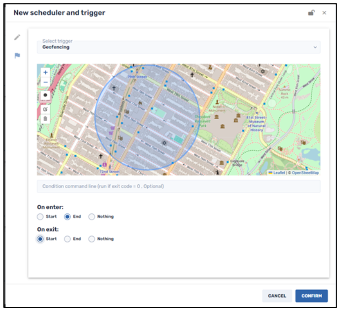
Task: Select Nothing under On enter
Action: [92, 217]
